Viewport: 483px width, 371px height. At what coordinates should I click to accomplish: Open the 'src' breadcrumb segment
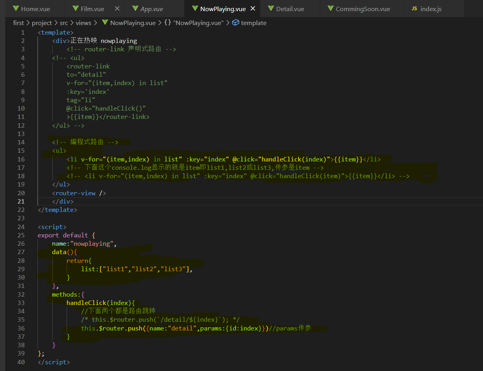click(x=64, y=23)
